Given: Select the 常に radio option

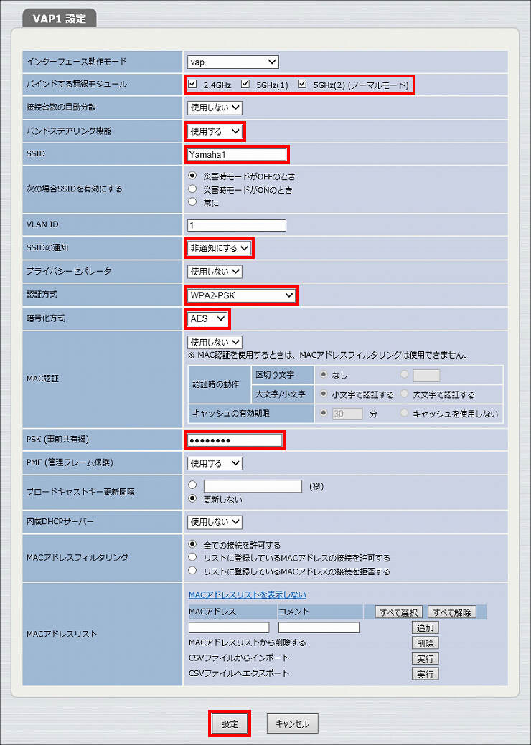Looking at the screenshot, I should [x=192, y=202].
